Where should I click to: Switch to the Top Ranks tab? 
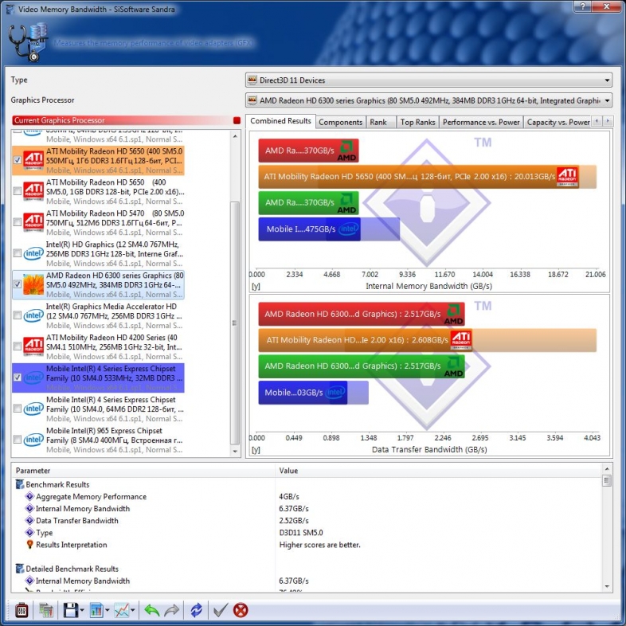pos(417,122)
